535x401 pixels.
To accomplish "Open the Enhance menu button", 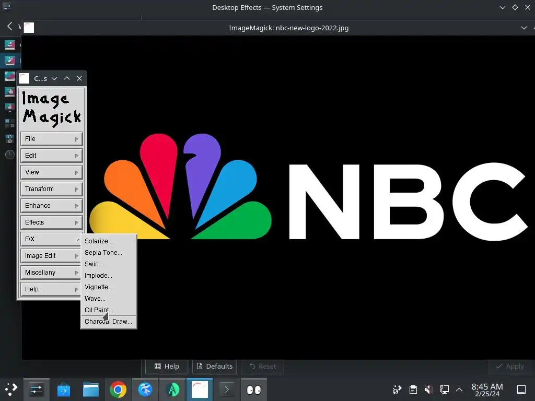I will 51,206.
